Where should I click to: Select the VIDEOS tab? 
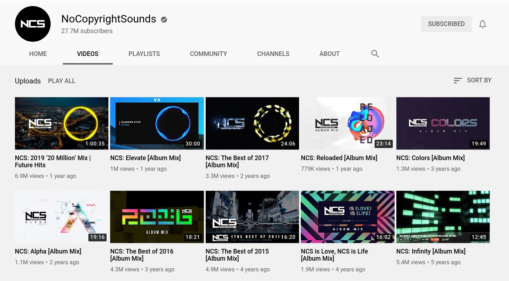click(88, 54)
